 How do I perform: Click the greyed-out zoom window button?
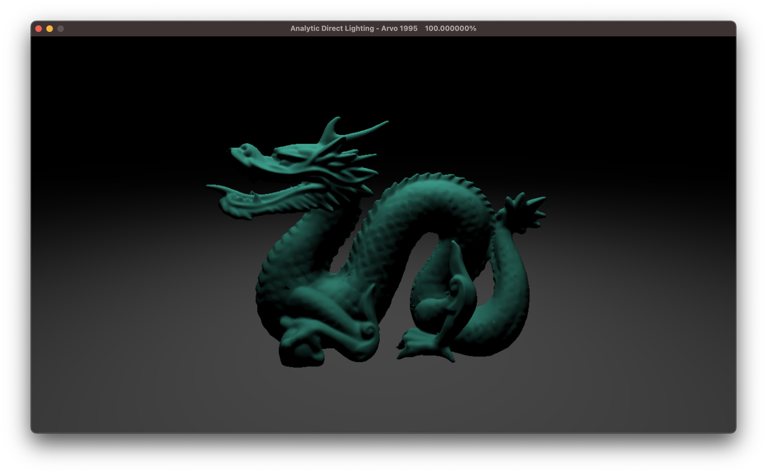pos(60,29)
